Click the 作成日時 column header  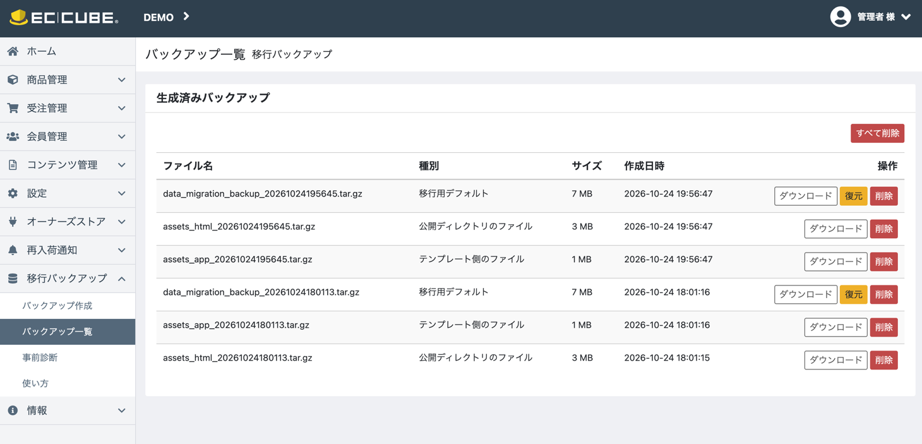644,166
